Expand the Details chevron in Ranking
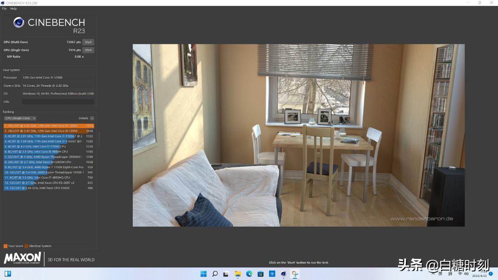This screenshot has height=280, width=498. [92, 118]
